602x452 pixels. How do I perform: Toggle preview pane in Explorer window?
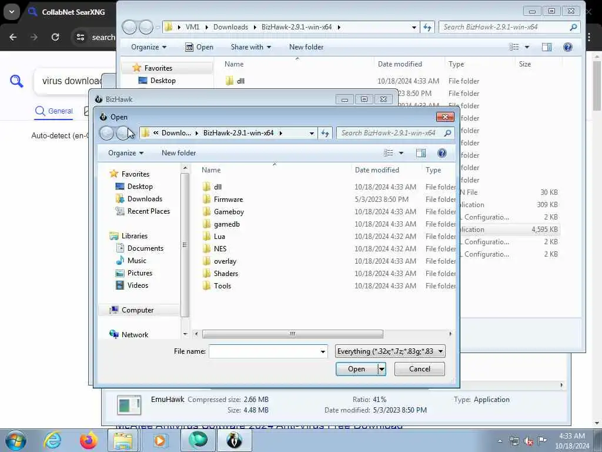coord(546,47)
